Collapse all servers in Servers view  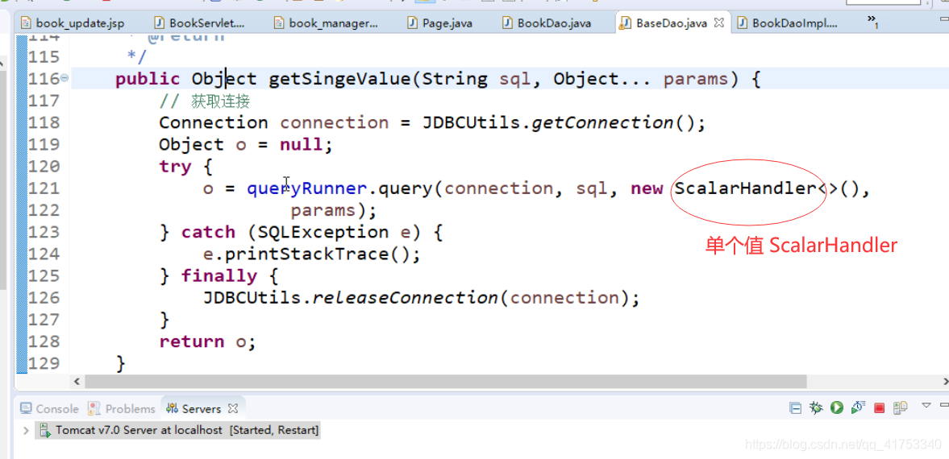click(x=796, y=408)
